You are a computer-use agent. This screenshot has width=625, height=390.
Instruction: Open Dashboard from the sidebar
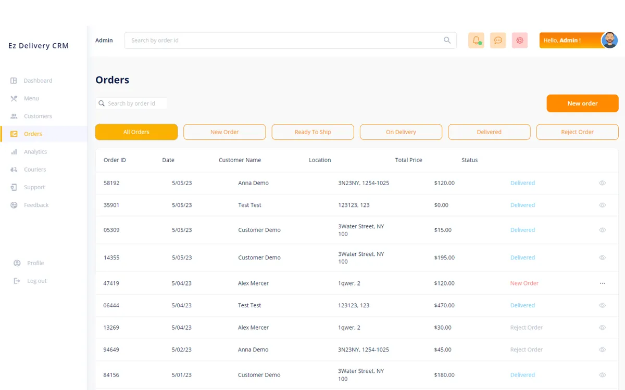pos(38,81)
